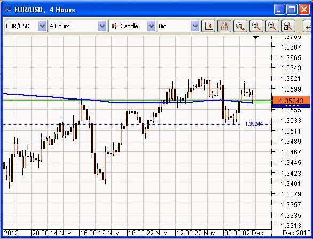Open the EUR/USD symbol dropdown
The image size is (313, 239).
point(42,26)
